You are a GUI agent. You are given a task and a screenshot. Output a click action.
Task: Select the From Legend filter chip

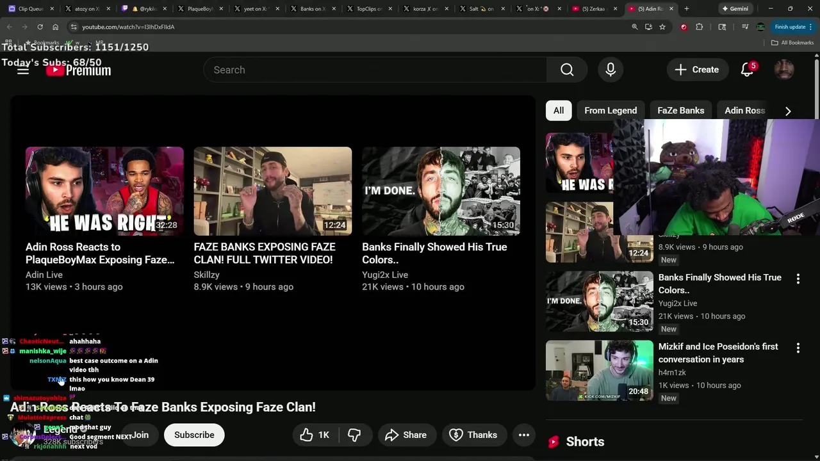coord(611,110)
